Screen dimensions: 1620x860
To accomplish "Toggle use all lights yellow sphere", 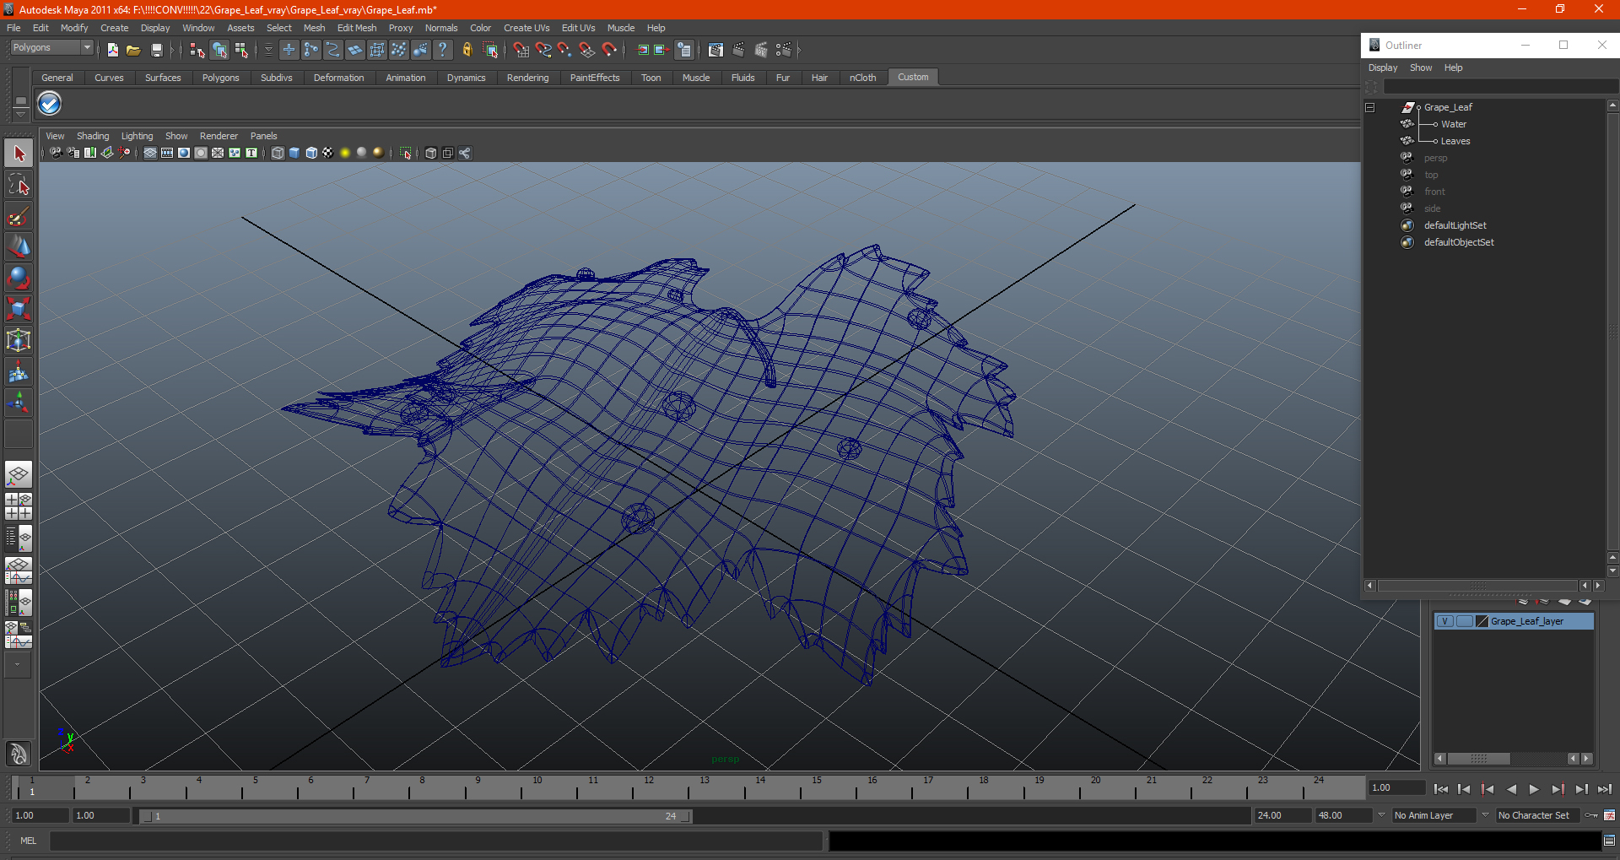I will pos(344,153).
